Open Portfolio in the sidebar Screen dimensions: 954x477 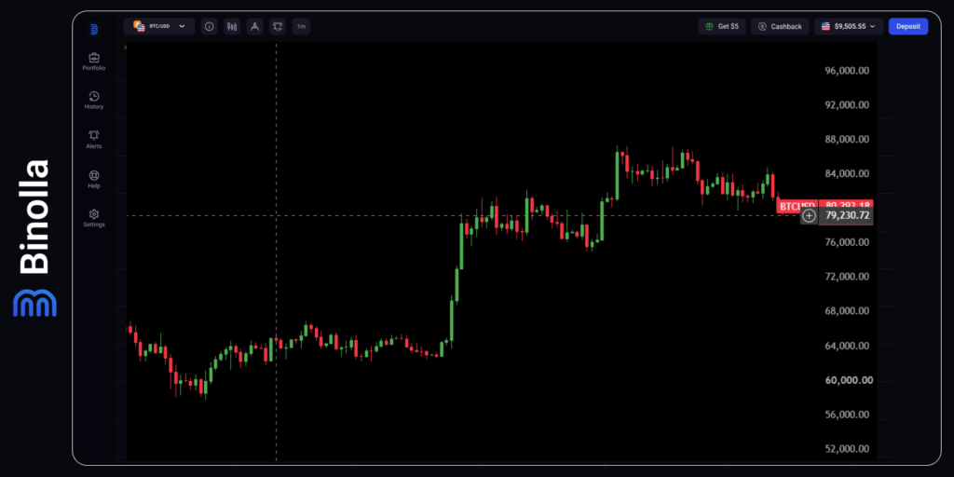pyautogui.click(x=94, y=61)
